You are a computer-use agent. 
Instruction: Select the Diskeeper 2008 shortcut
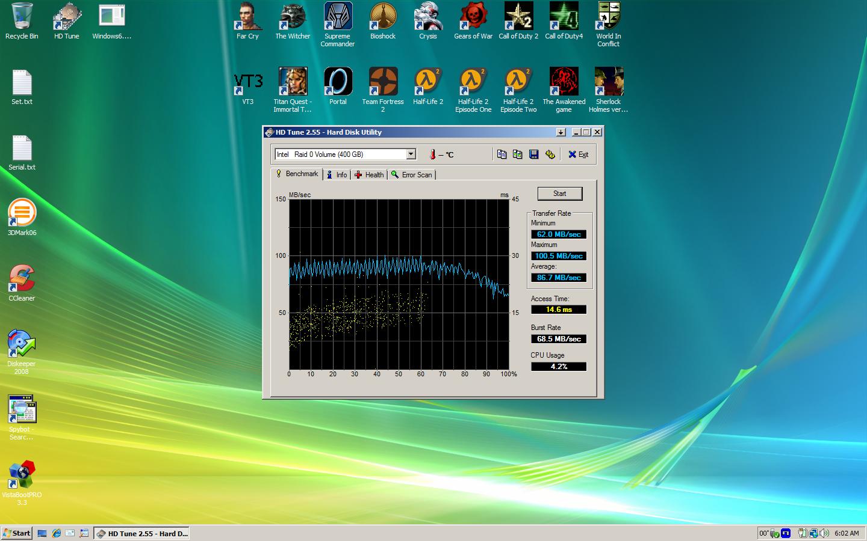tap(22, 352)
